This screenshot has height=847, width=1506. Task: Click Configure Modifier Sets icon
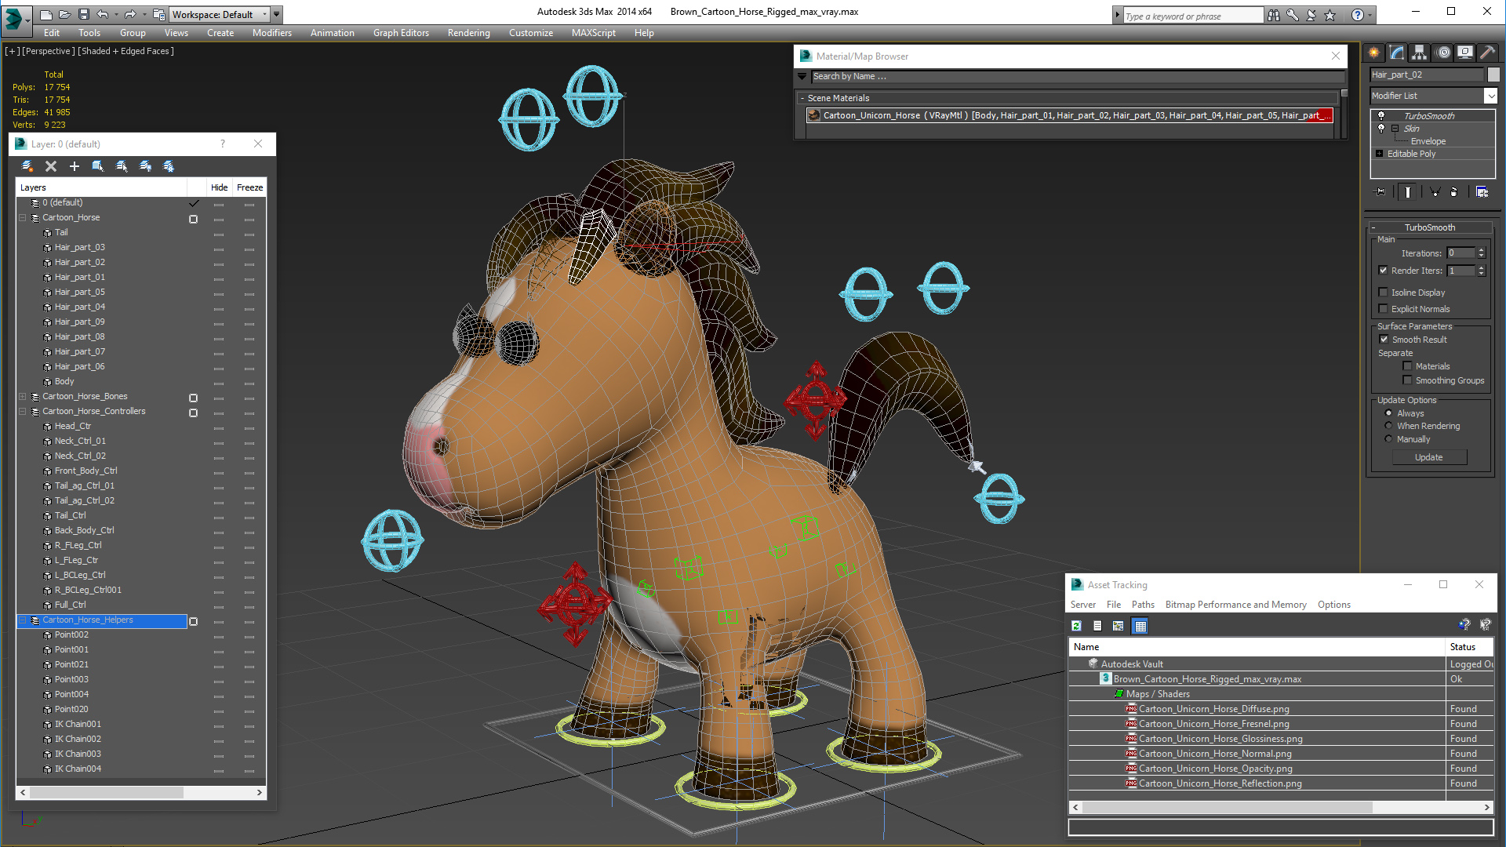pos(1482,192)
